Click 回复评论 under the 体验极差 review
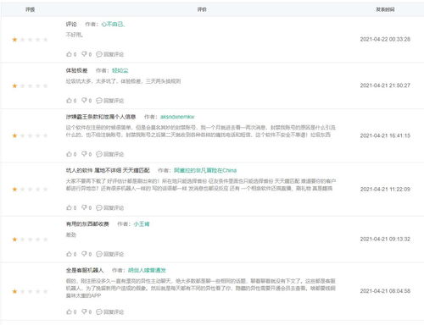 (110, 101)
